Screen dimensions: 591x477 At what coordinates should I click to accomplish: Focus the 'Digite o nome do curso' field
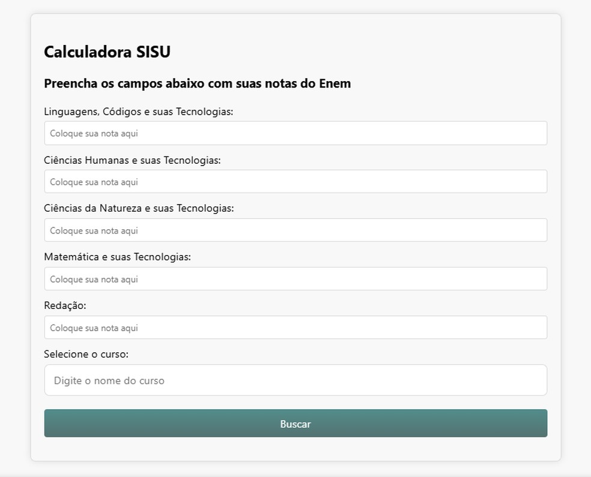[x=295, y=380]
